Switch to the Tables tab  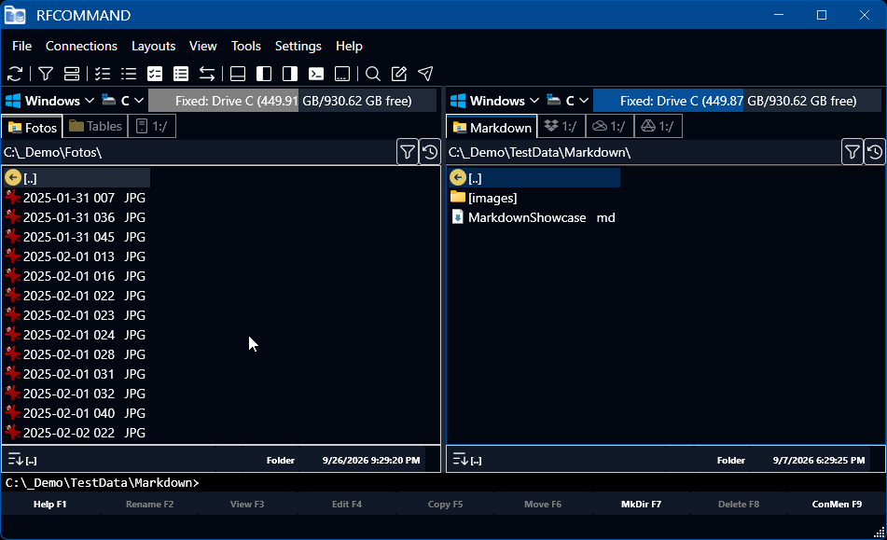pos(95,126)
